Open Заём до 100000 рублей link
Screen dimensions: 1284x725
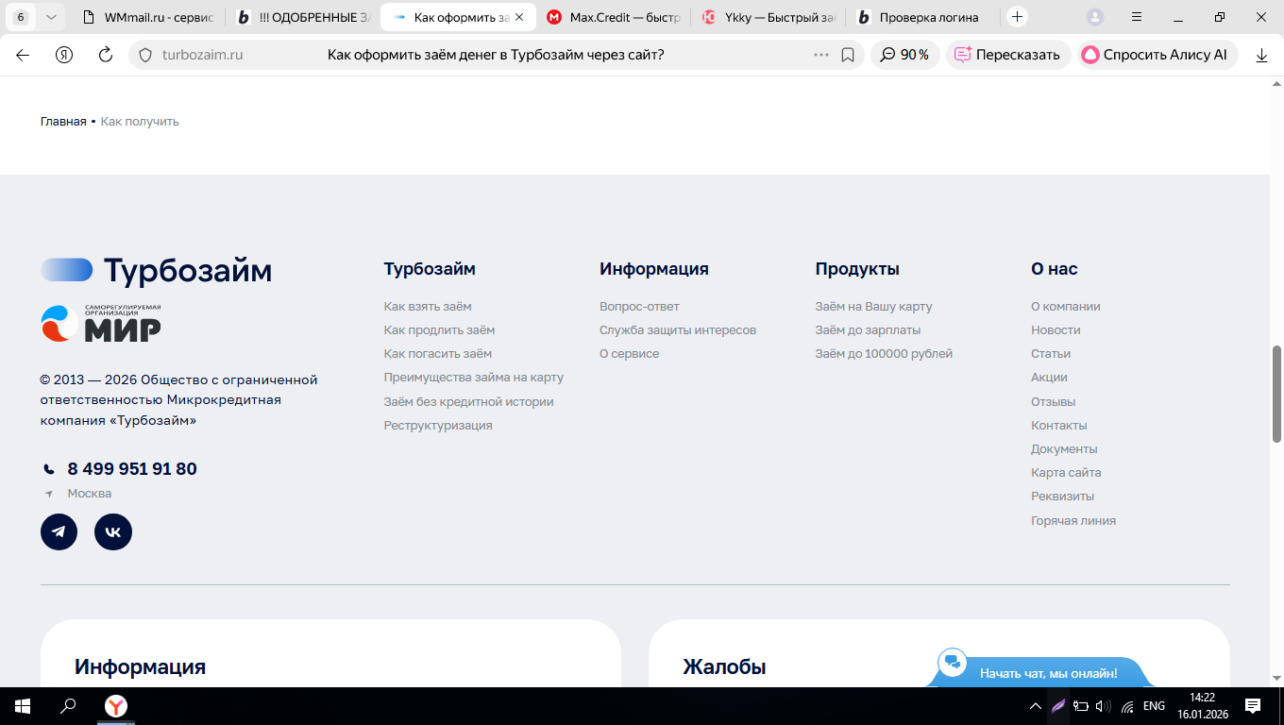[884, 353]
